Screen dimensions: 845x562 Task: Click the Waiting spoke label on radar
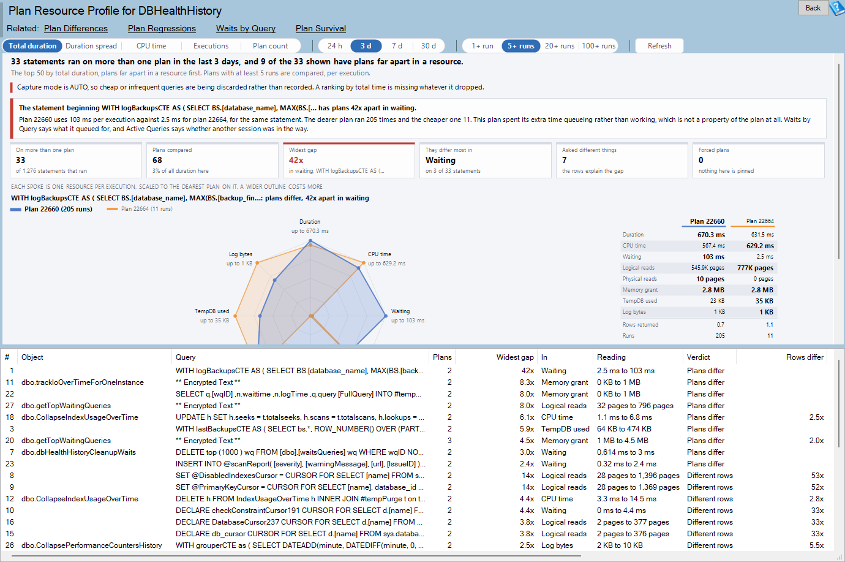click(x=400, y=311)
